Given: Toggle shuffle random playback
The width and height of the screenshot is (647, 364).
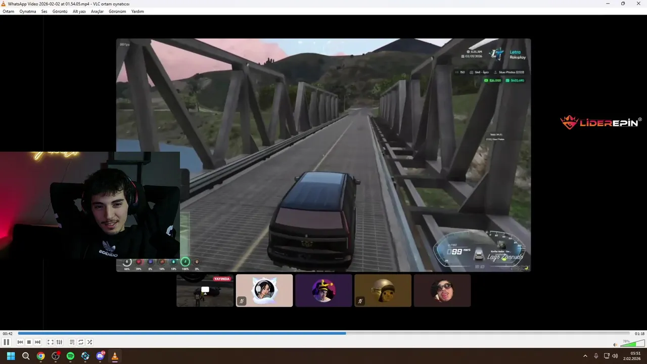Looking at the screenshot, I should click(x=89, y=342).
